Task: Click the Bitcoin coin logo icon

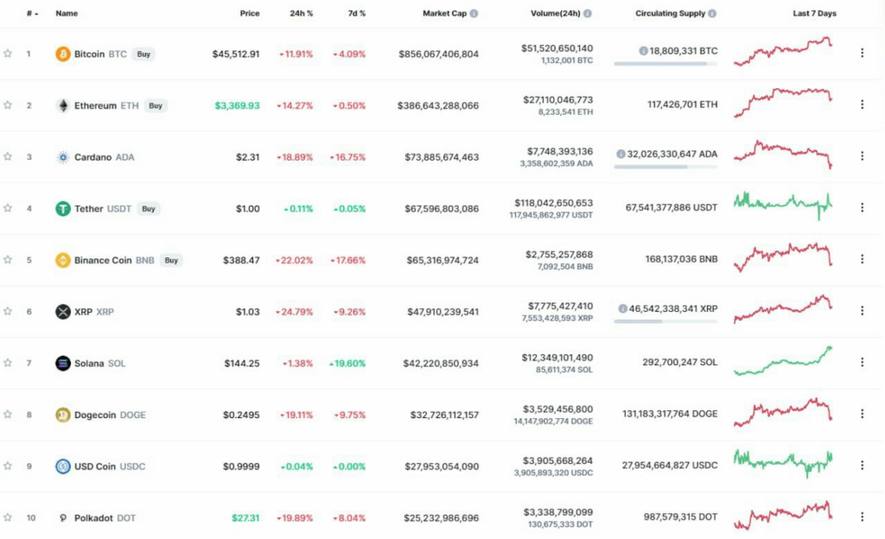Action: tap(63, 54)
